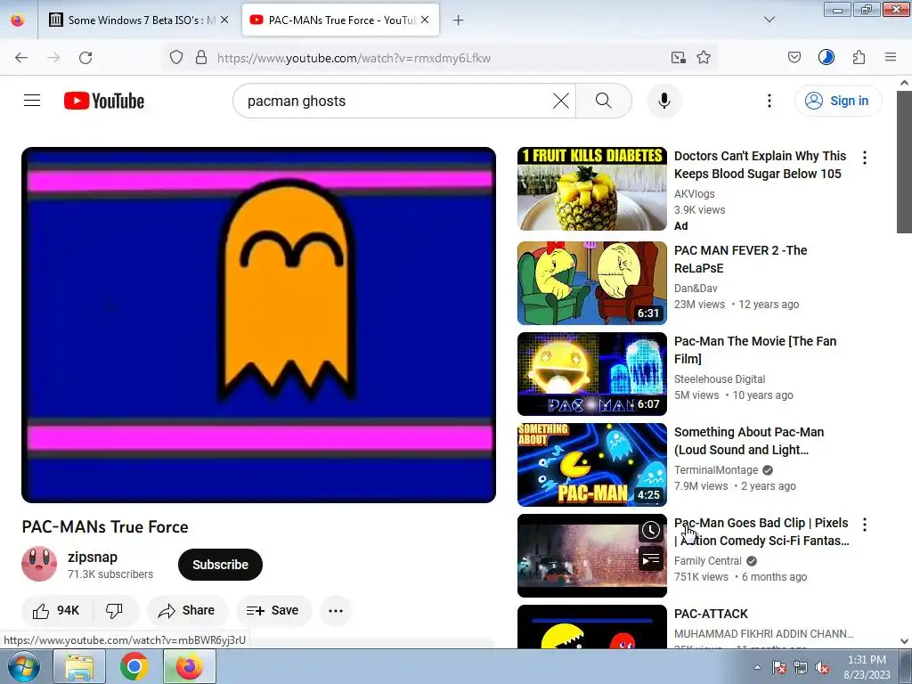Open PAC-ATTACK video title
The image size is (912, 684).
pos(711,614)
